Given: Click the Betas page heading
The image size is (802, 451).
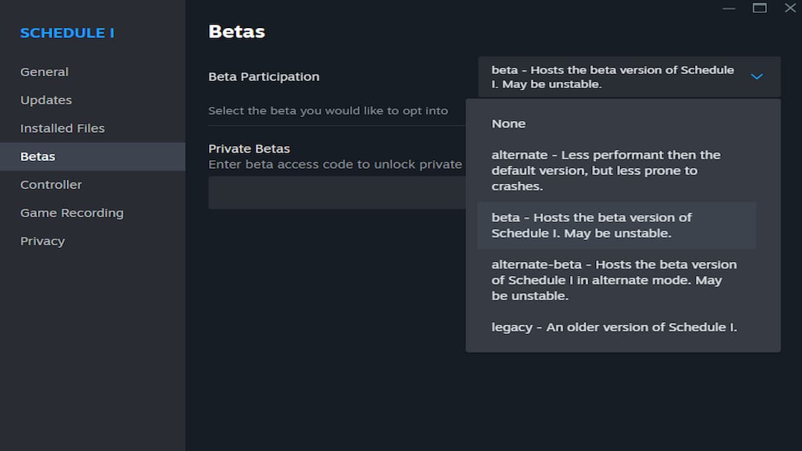Looking at the screenshot, I should click(237, 31).
